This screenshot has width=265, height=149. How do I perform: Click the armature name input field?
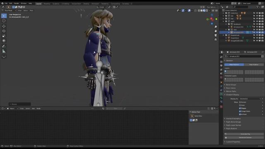coord(245,56)
